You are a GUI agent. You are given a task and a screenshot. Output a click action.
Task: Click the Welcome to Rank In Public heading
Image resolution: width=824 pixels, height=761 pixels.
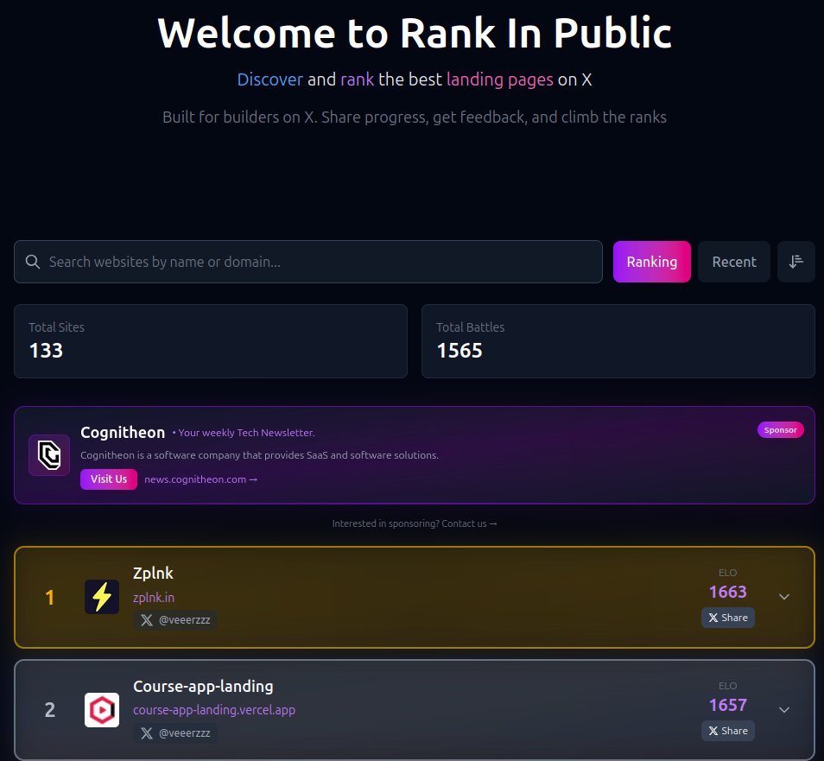pyautogui.click(x=414, y=33)
